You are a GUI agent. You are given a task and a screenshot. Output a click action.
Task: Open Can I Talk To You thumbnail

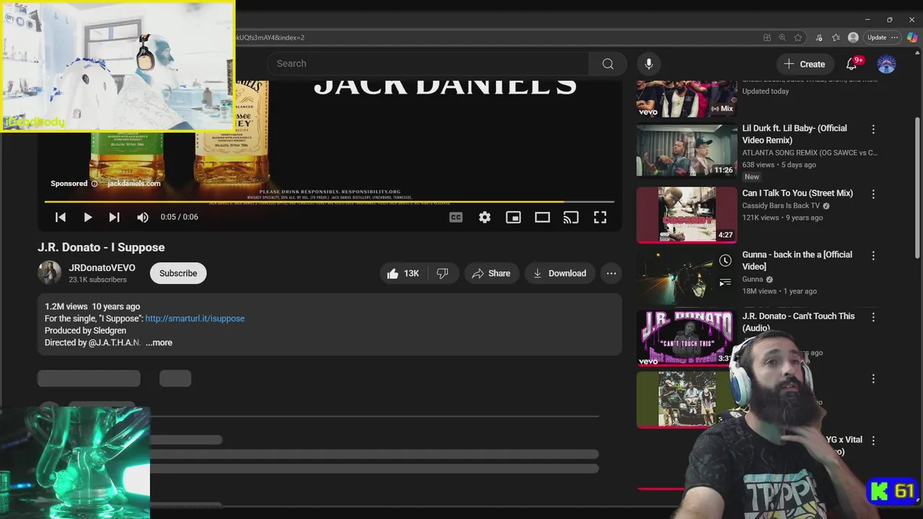[x=686, y=215]
